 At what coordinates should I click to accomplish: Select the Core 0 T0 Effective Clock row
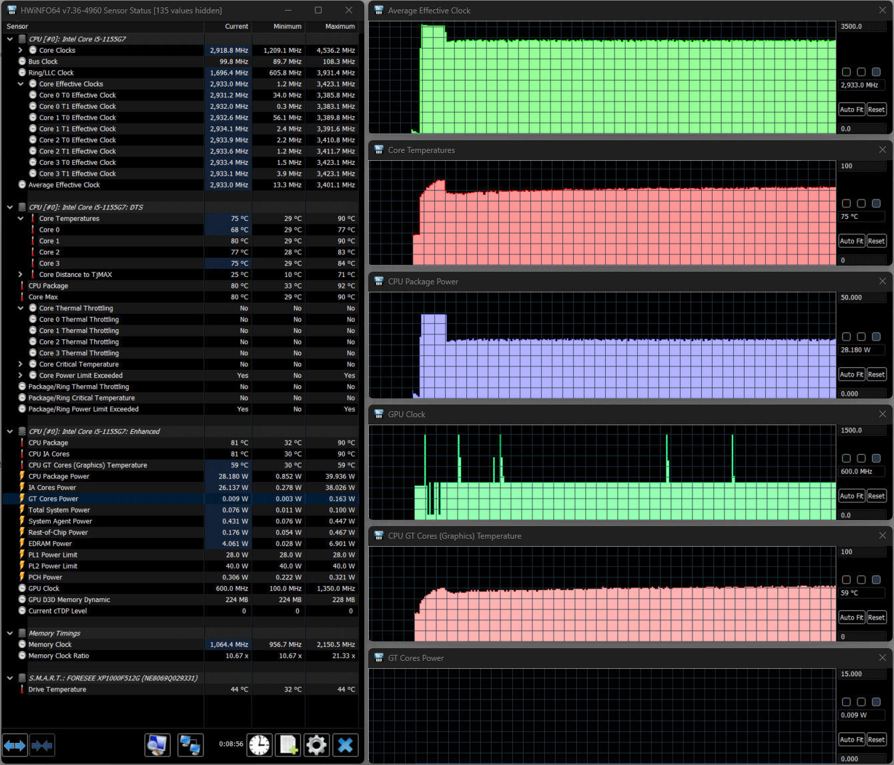180,95
